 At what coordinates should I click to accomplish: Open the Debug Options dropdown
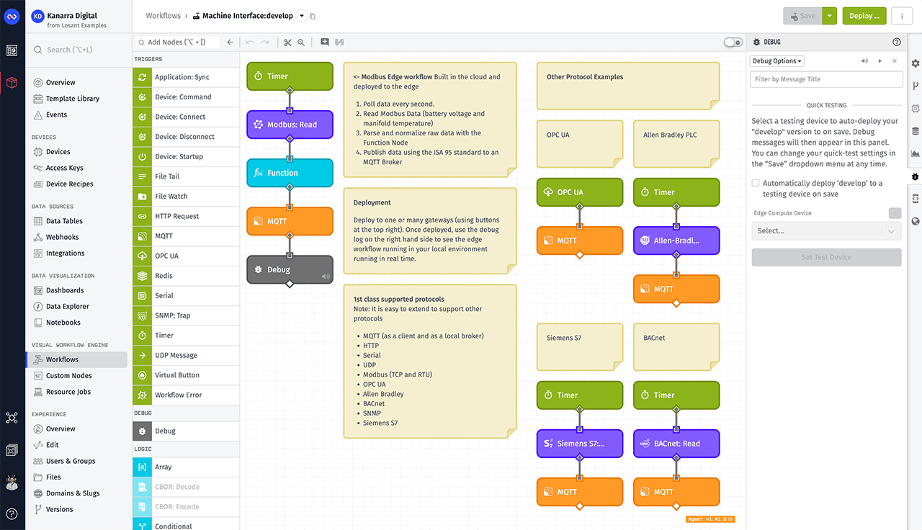[x=776, y=60]
